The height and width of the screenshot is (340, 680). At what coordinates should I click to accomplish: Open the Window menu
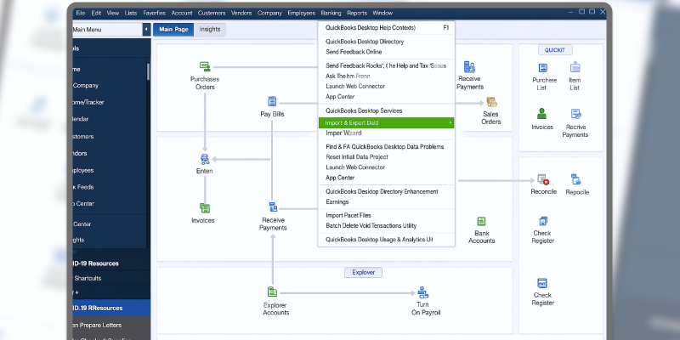[382, 13]
